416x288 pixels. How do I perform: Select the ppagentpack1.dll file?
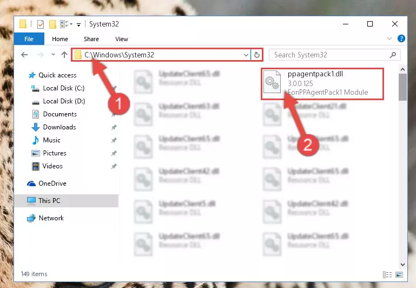322,83
